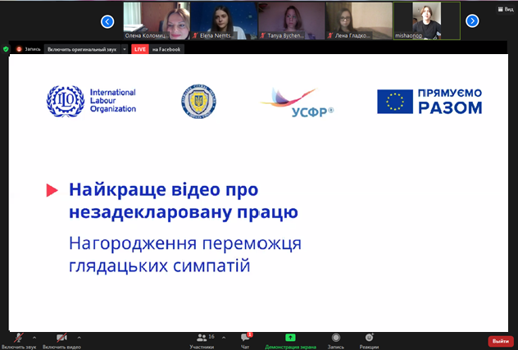Screen dimensions: 518x350
Task: Expand the original sound dropdown arrow
Action: (125, 49)
